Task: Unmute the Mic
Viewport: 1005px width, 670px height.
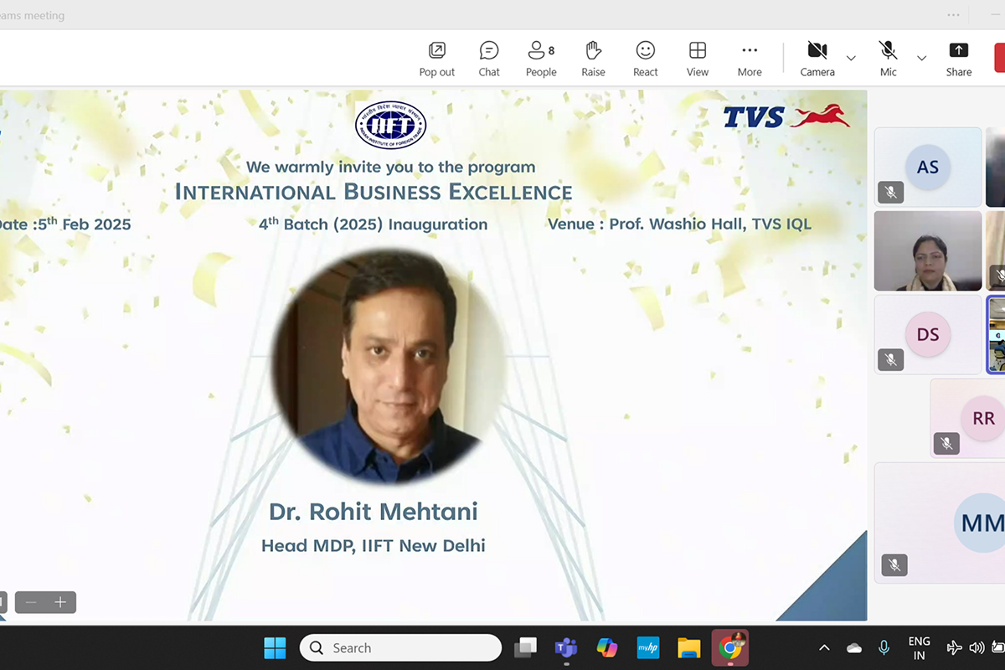Action: [889, 59]
